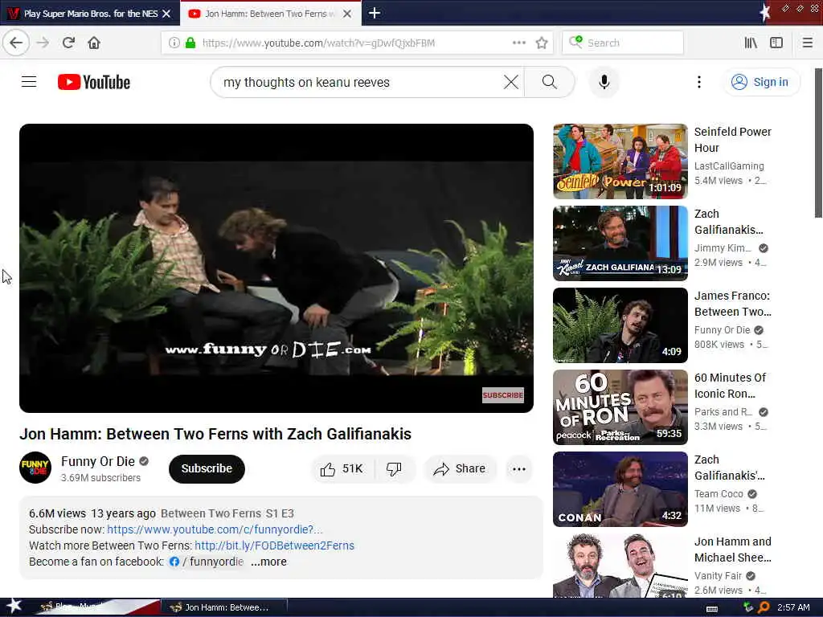Share the video
Screen dimensions: 823x617
click(x=459, y=468)
